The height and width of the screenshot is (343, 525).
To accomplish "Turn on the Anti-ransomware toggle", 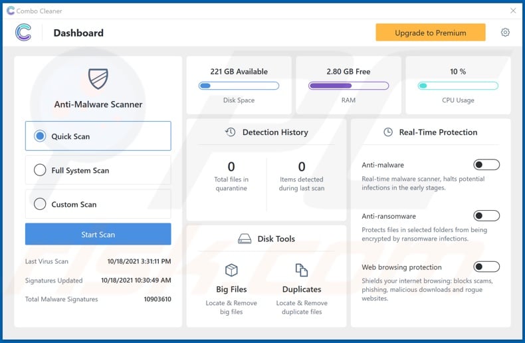I will click(486, 215).
